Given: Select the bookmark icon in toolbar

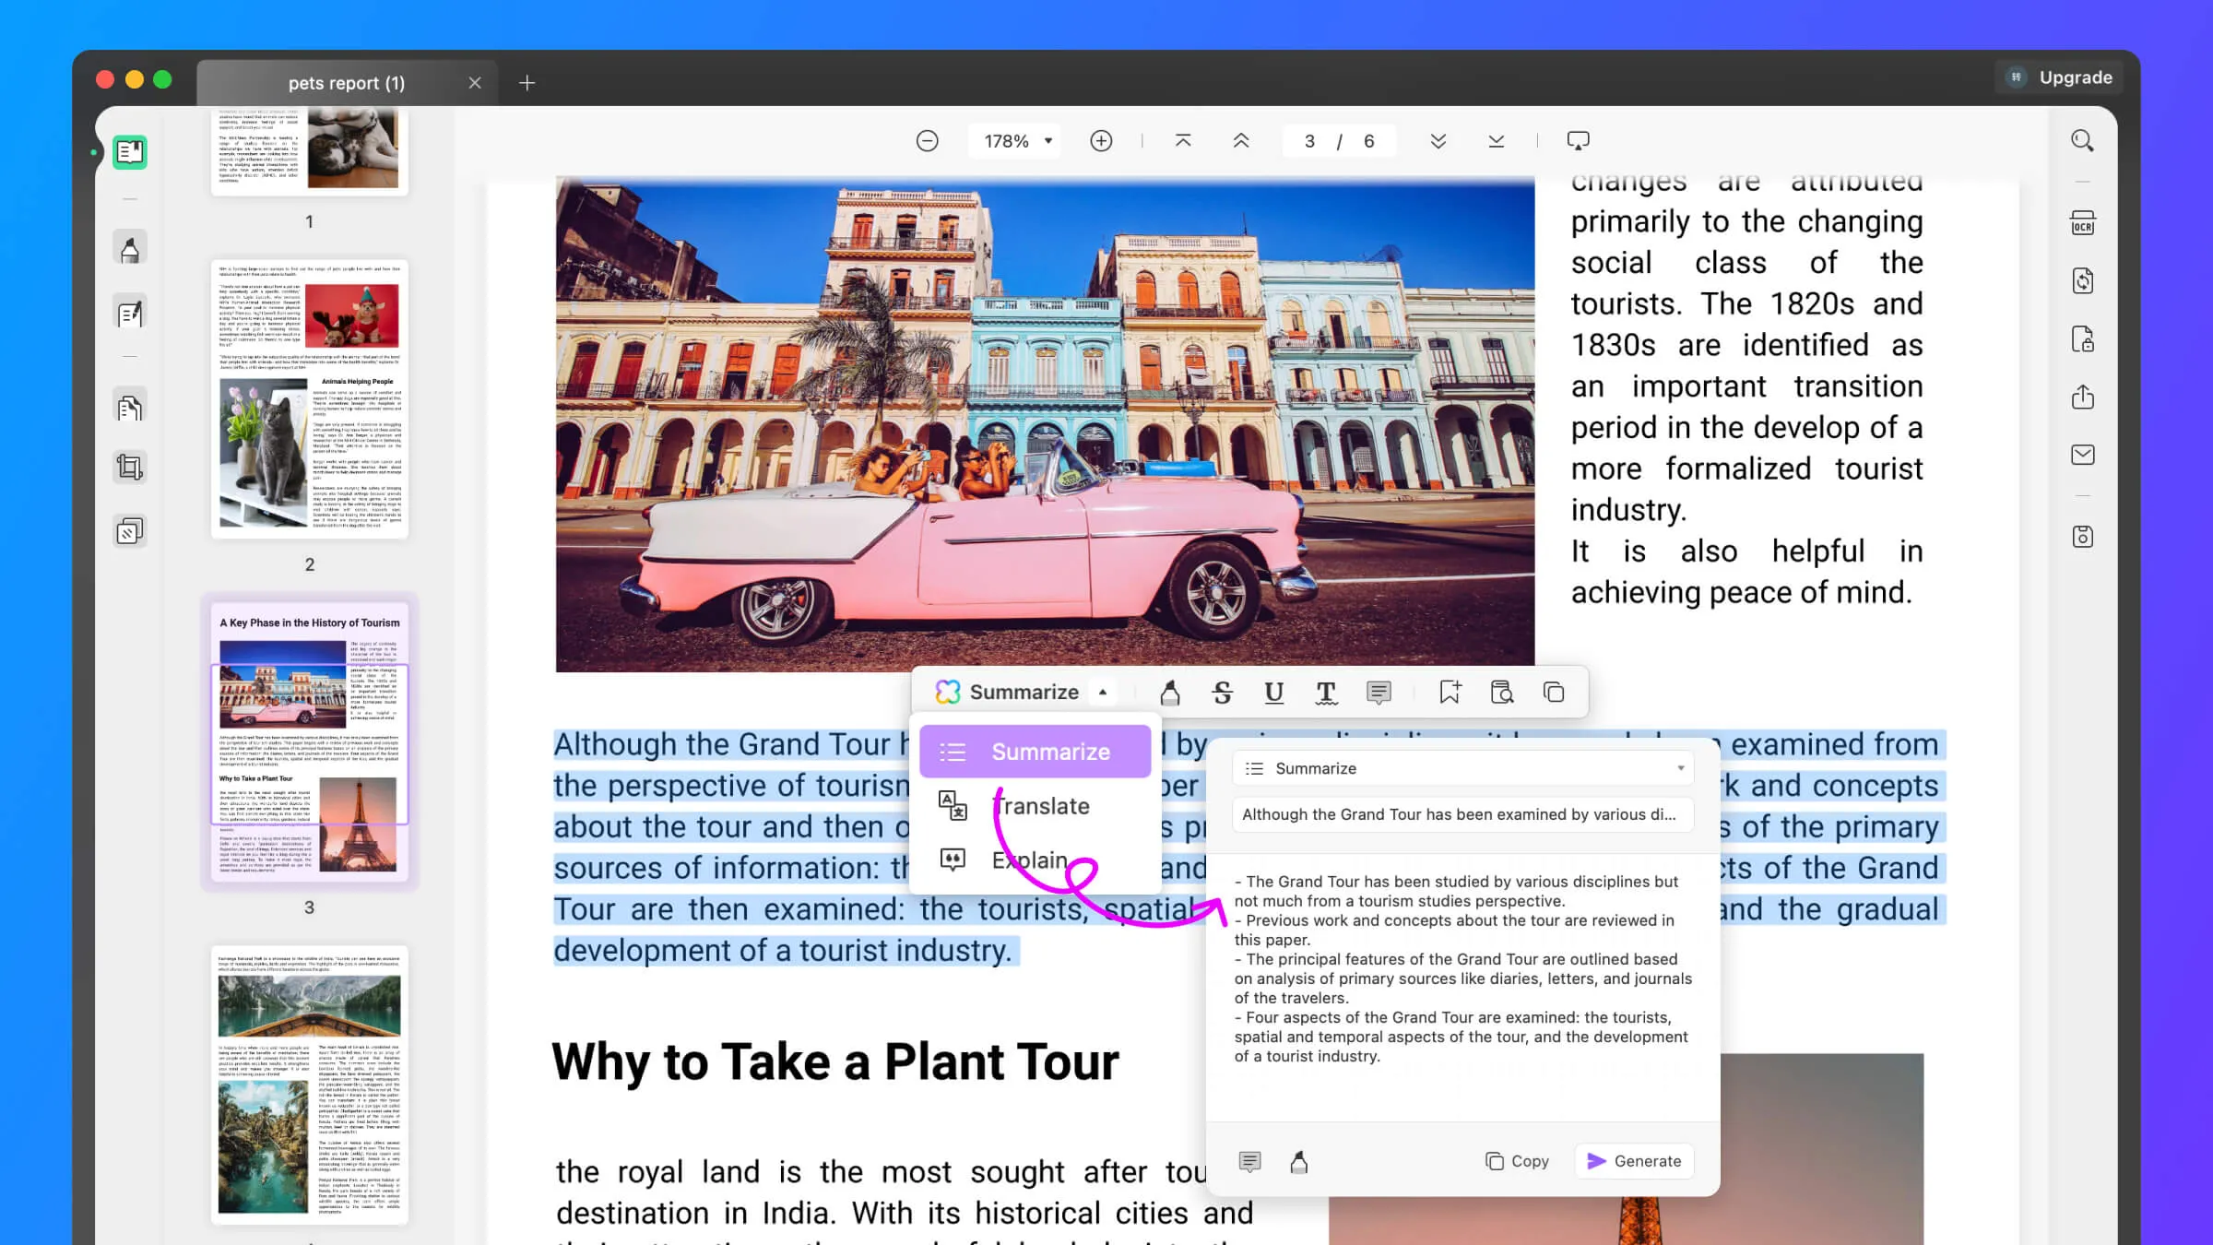Looking at the screenshot, I should [1449, 692].
